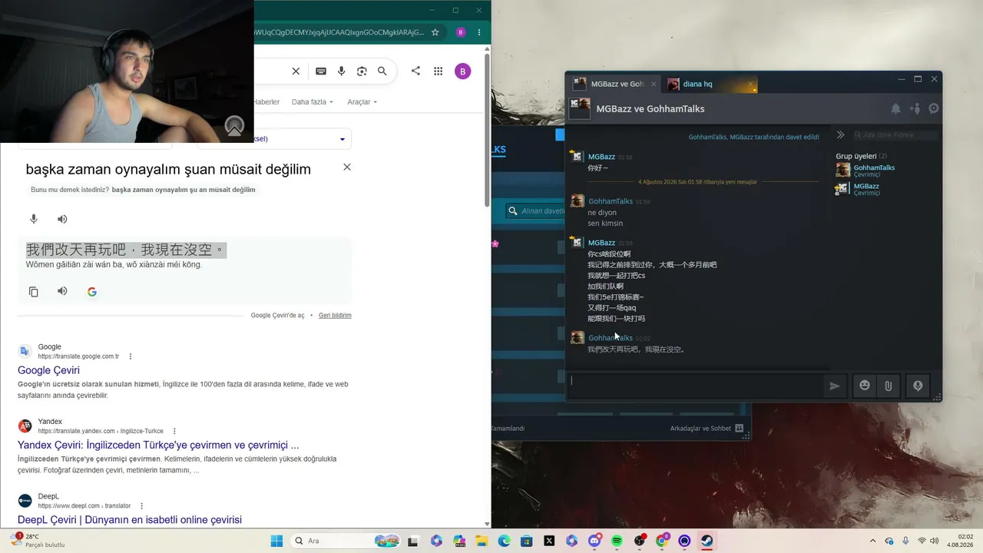Close the MGBazz ve GohhamTalks chat tab
The image size is (983, 553).
654,84
